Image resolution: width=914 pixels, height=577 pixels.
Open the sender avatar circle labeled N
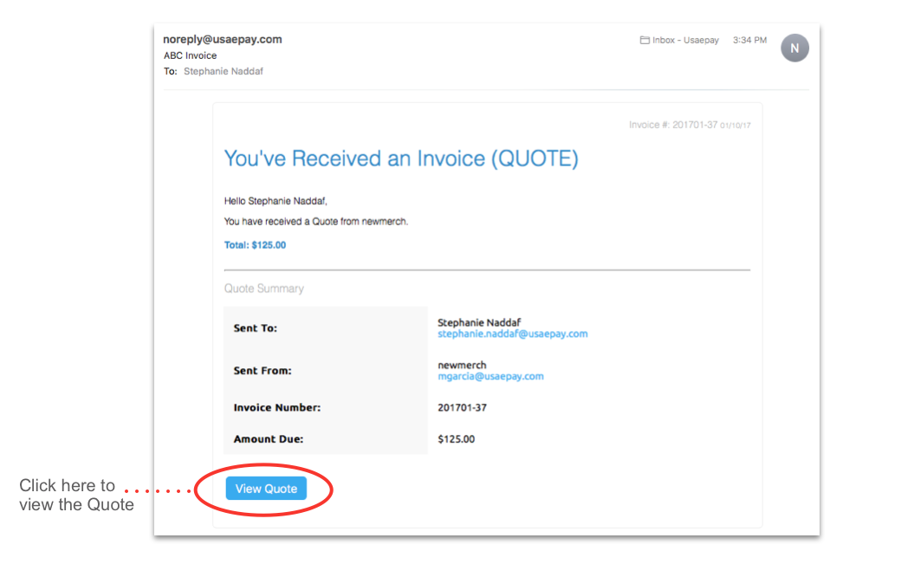794,48
